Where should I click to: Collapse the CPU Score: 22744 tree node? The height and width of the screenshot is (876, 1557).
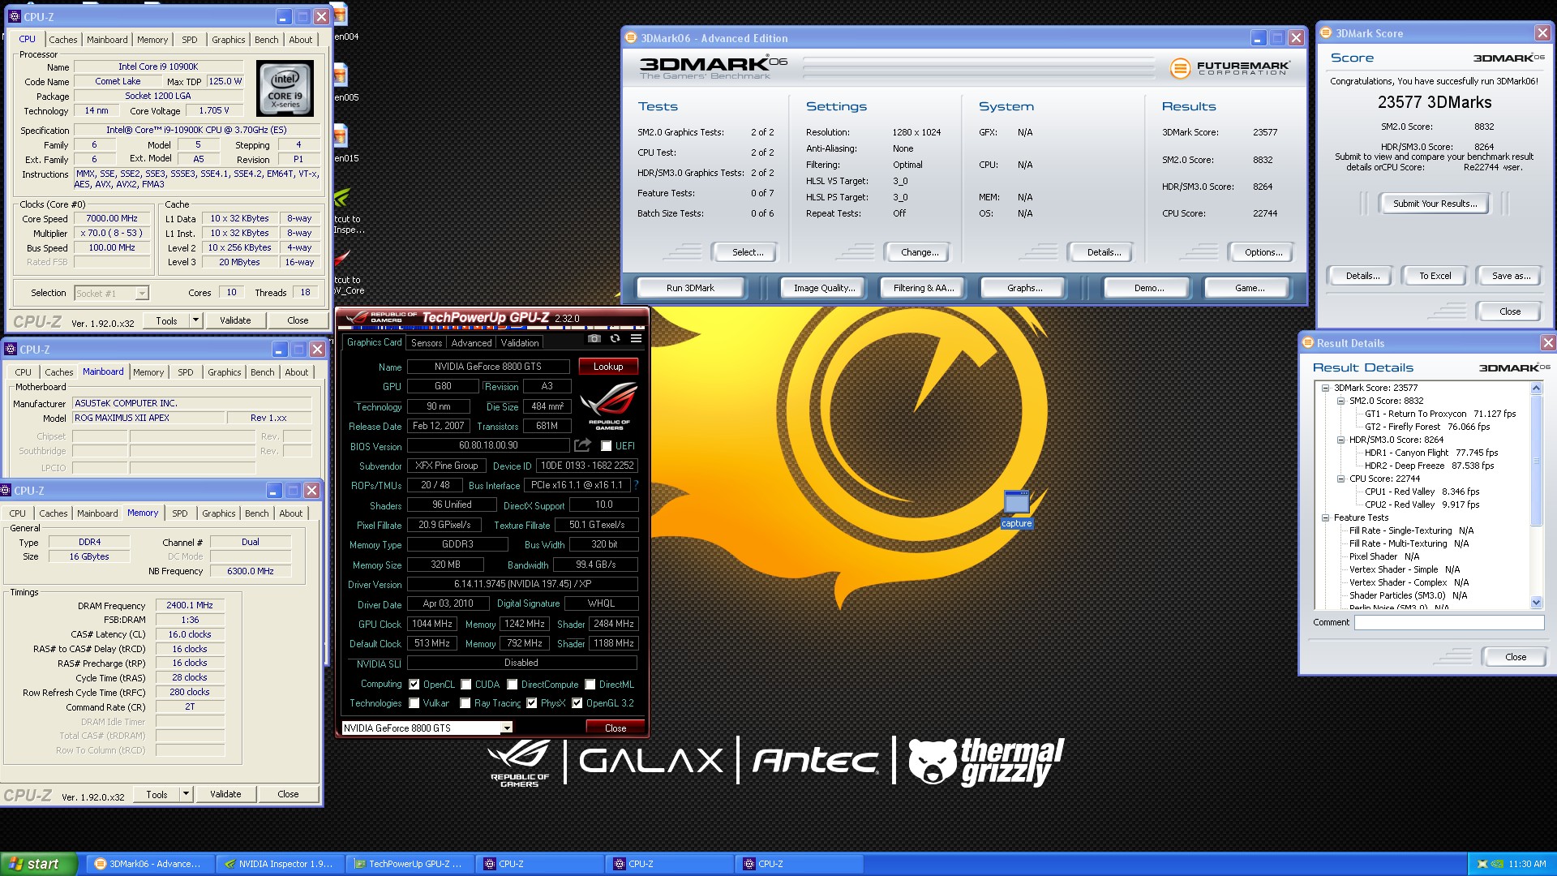click(1341, 479)
